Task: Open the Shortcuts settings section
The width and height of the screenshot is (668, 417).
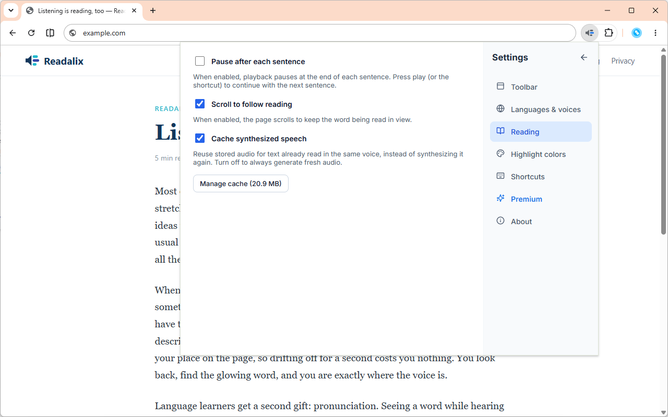Action: coord(541,177)
